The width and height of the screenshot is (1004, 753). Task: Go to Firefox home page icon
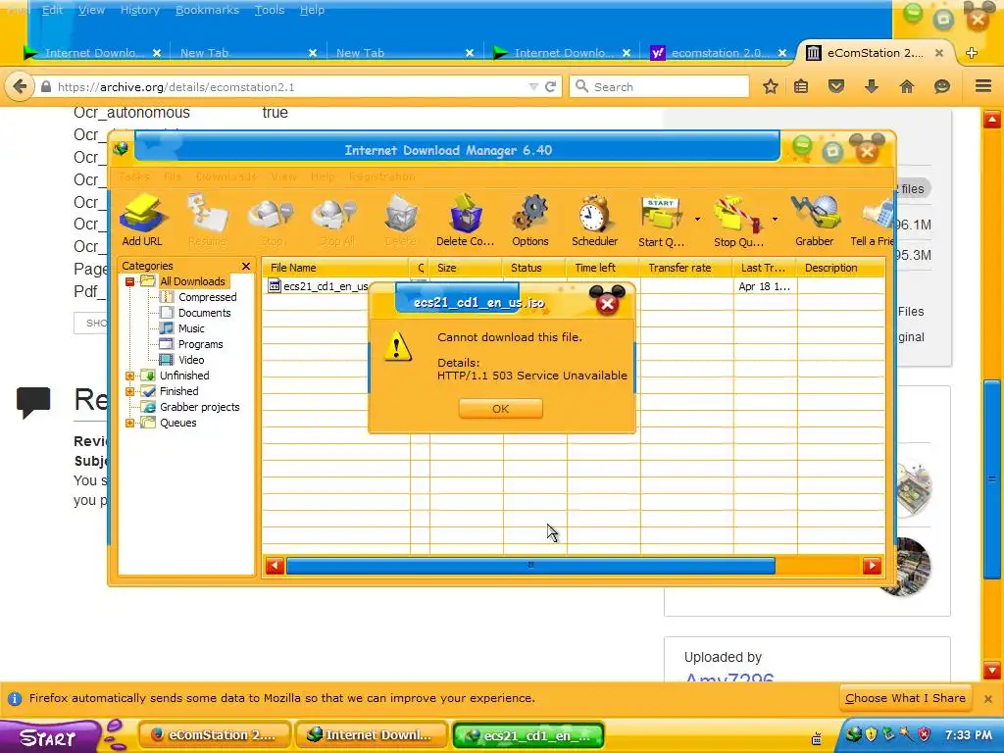tap(907, 86)
